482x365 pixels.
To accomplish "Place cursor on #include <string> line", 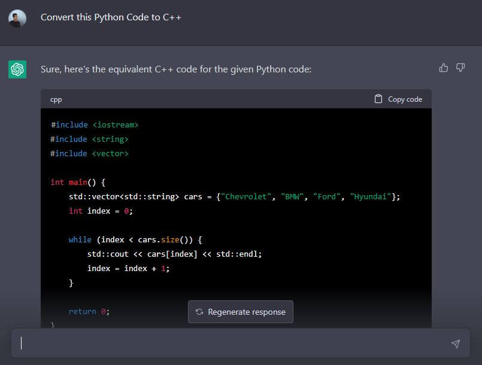I will pos(90,139).
